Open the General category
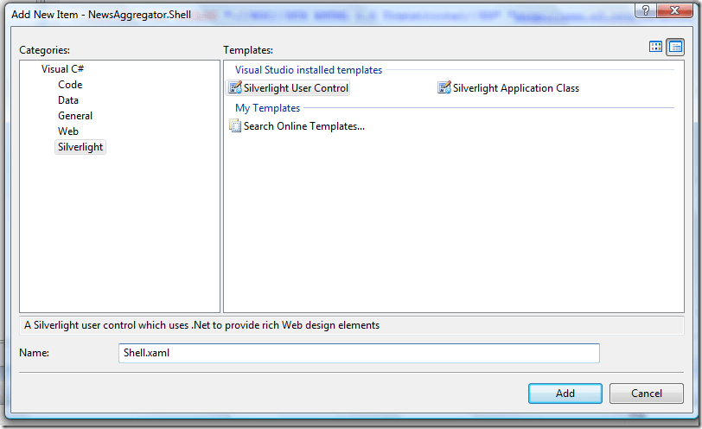The height and width of the screenshot is (429, 702). [x=75, y=116]
